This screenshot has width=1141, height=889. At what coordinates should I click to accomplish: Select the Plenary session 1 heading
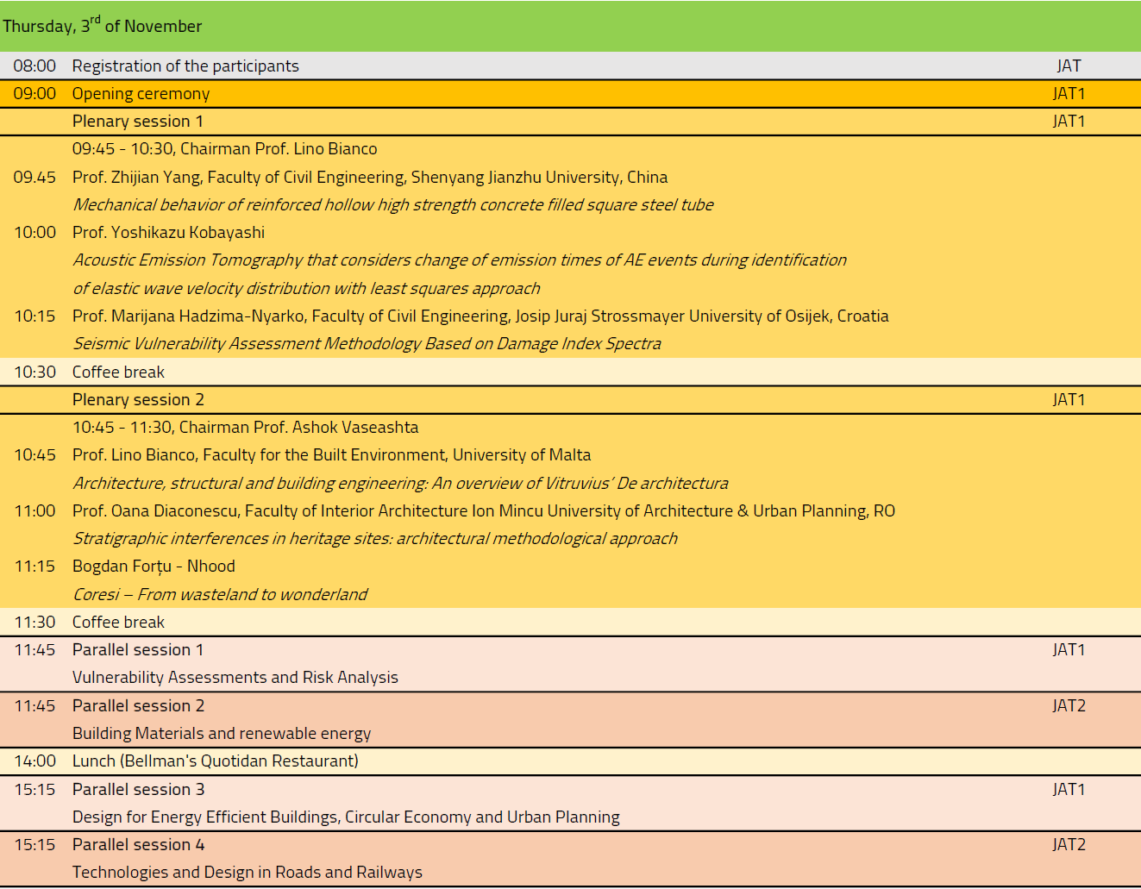point(137,121)
